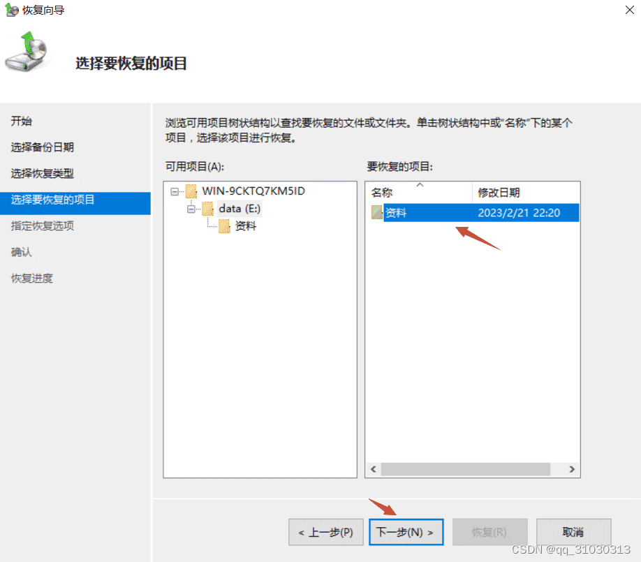
Task: Click the 资料 folder icon in tree
Action: pos(224,226)
